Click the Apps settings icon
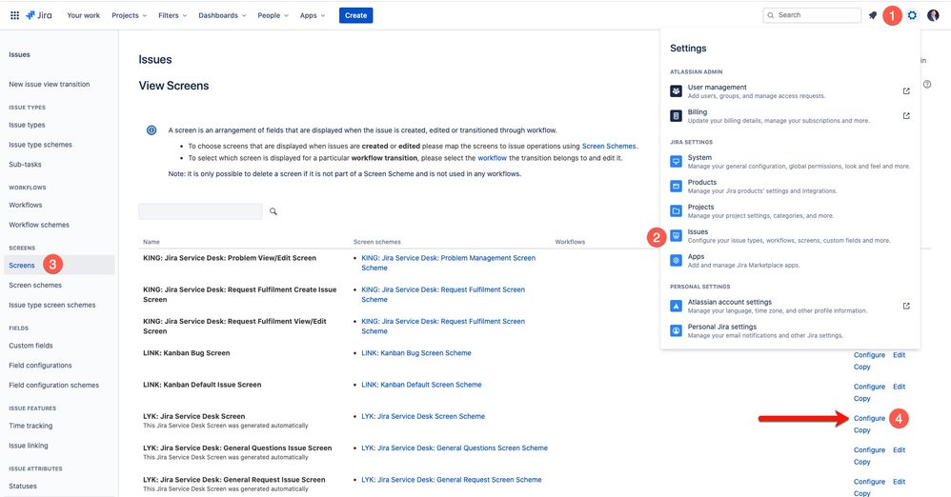 pyautogui.click(x=676, y=261)
